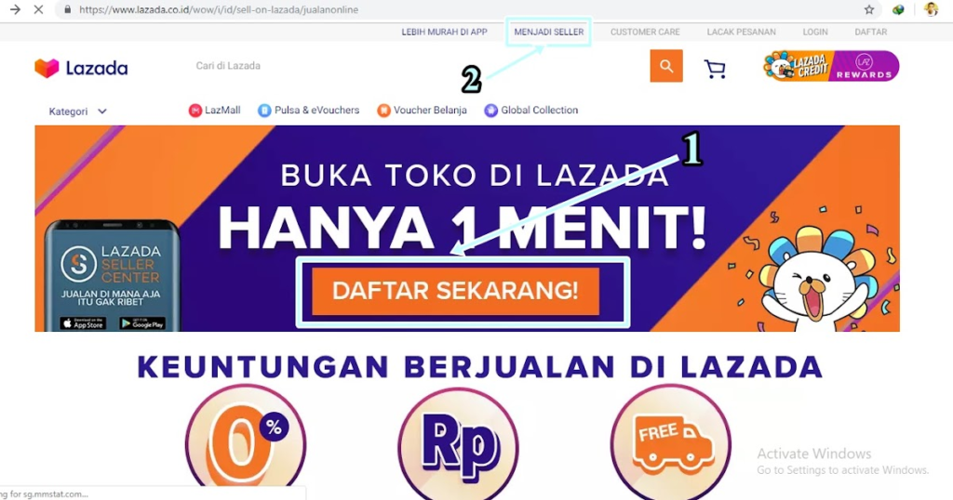Bookmark this page with the star icon
Image resolution: width=953 pixels, height=500 pixels.
pos(869,9)
